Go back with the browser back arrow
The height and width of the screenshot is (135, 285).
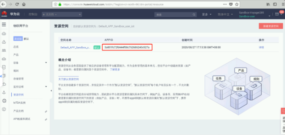coord(4,4)
